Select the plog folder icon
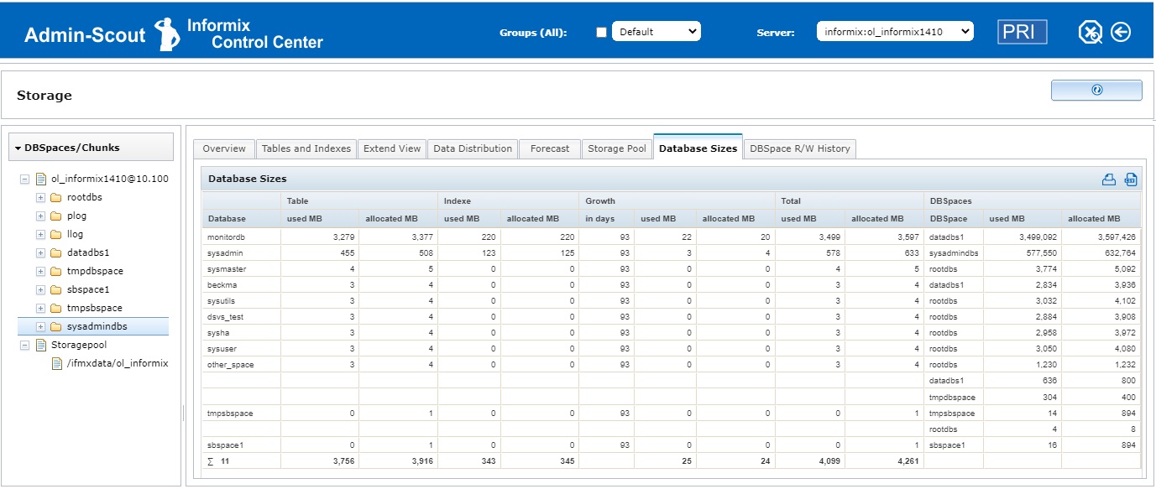 (56, 216)
